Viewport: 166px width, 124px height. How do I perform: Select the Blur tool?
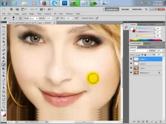[x=4, y=72]
